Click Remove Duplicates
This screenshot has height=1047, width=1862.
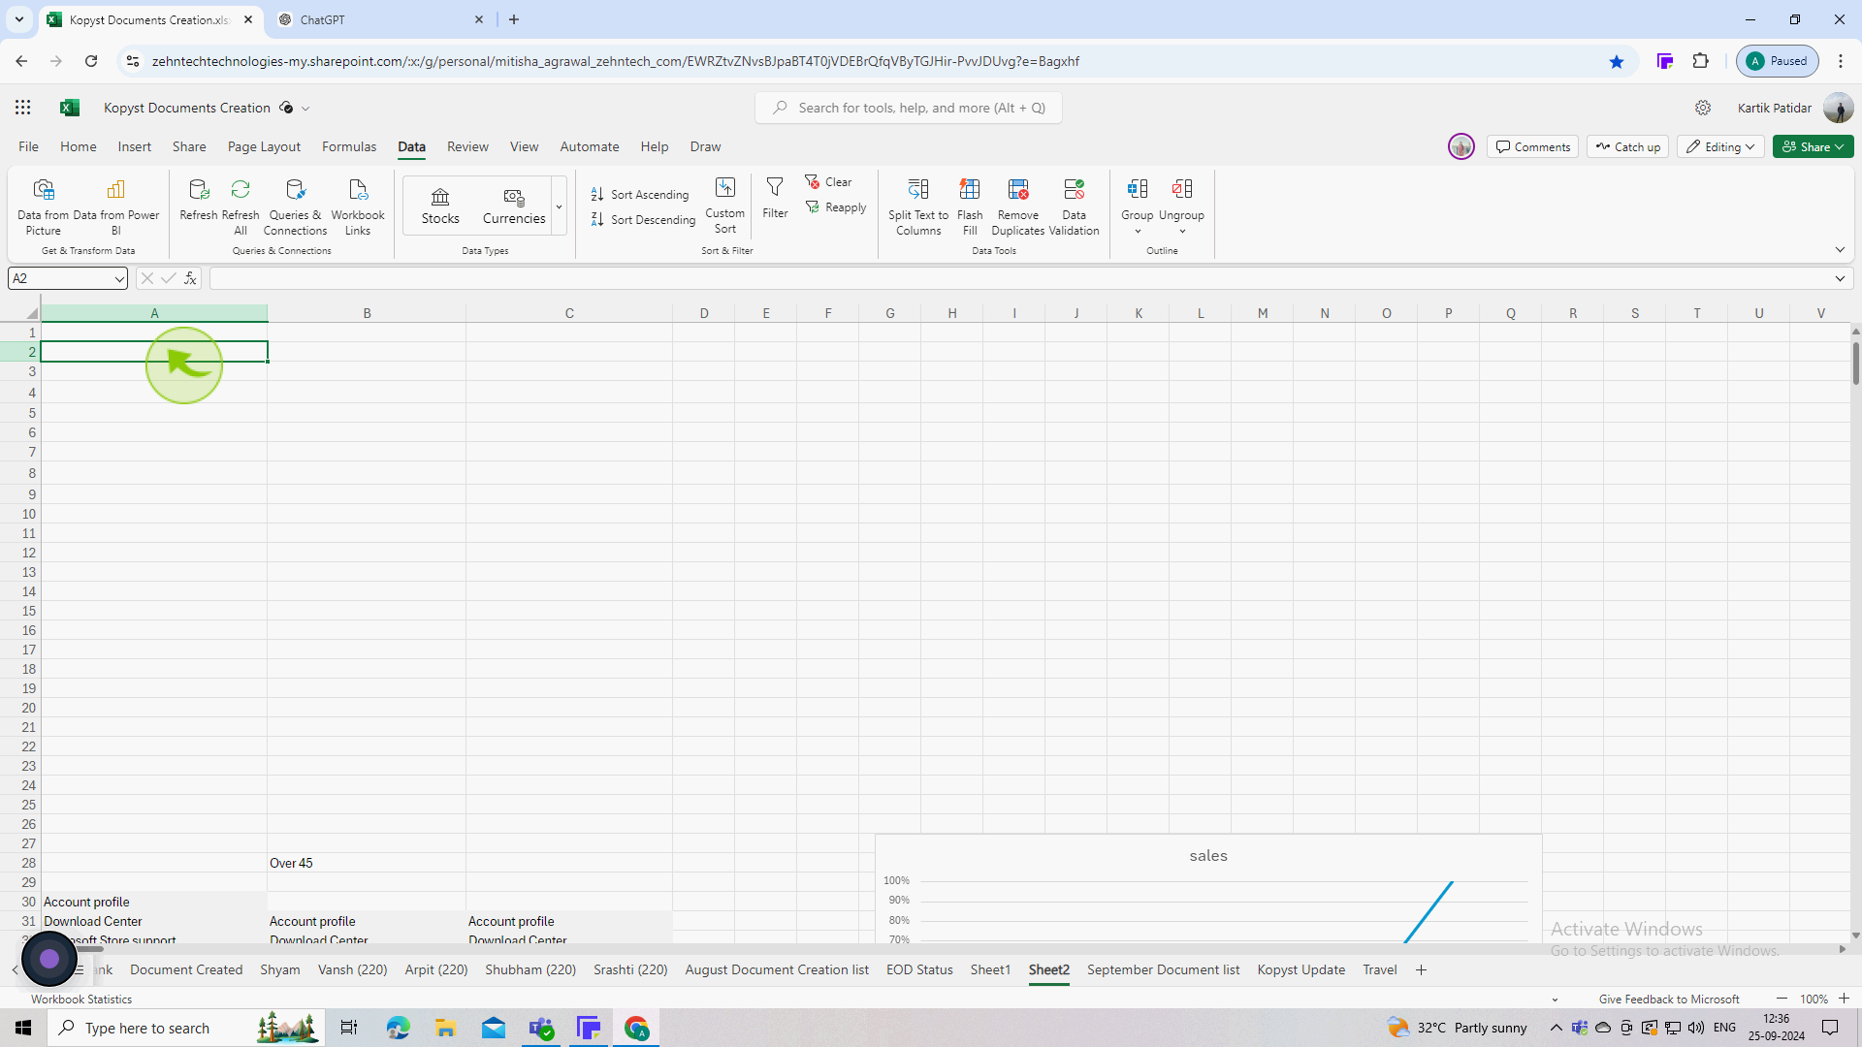tap(1018, 206)
